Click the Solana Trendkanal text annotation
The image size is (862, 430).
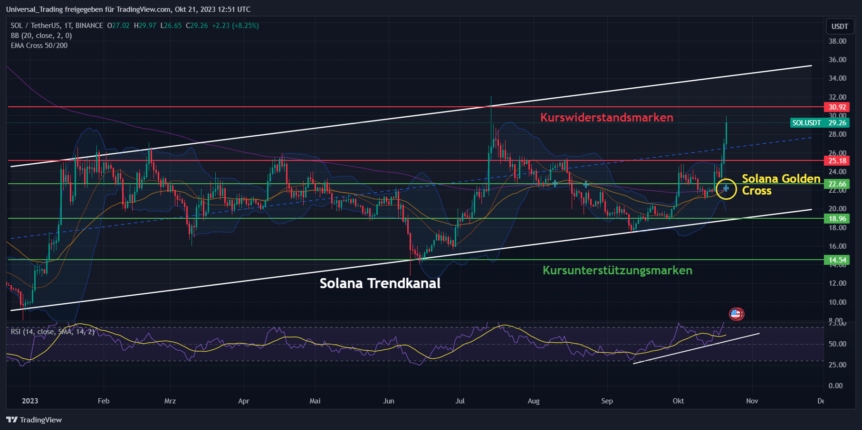tap(380, 283)
